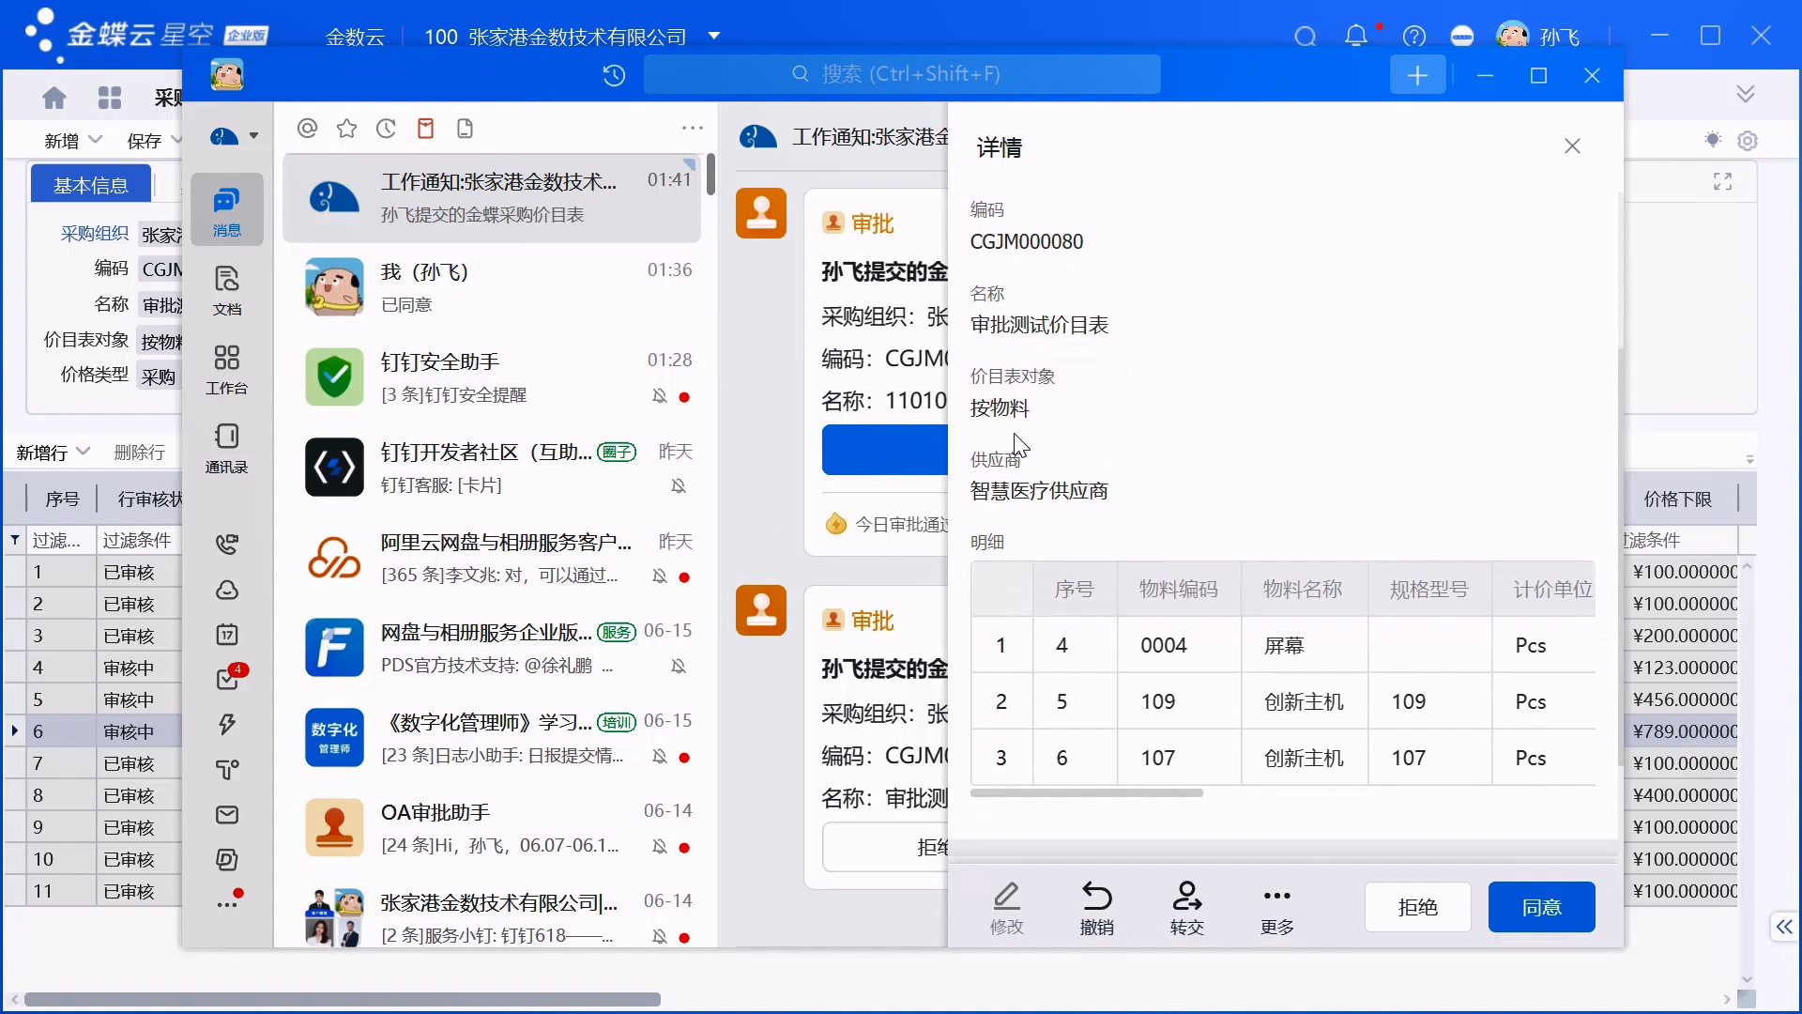
Task: Click the Kingdee window bottom horizontal scrollbar
Action: [x=343, y=999]
